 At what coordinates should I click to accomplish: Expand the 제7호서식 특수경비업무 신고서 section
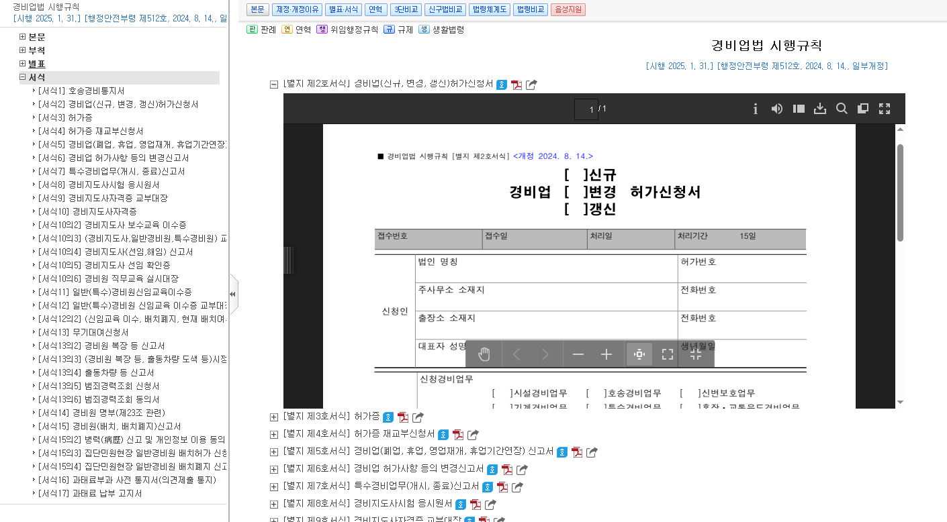pos(274,487)
